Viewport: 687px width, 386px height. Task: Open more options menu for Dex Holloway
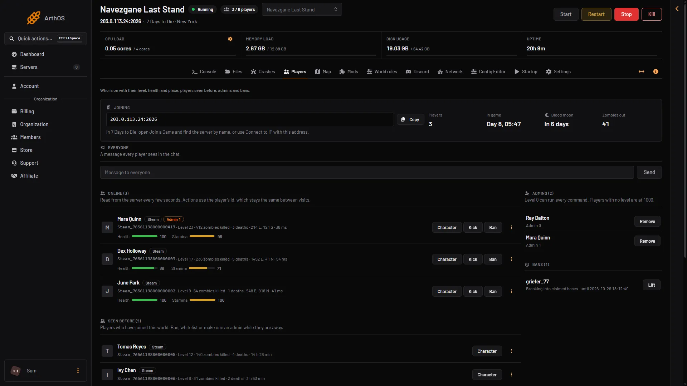511,259
